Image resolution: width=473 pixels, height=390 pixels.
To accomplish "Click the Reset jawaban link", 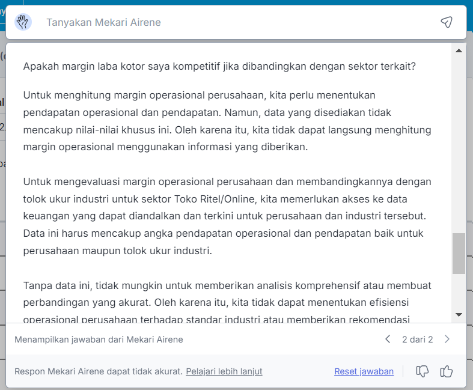I will (364, 371).
